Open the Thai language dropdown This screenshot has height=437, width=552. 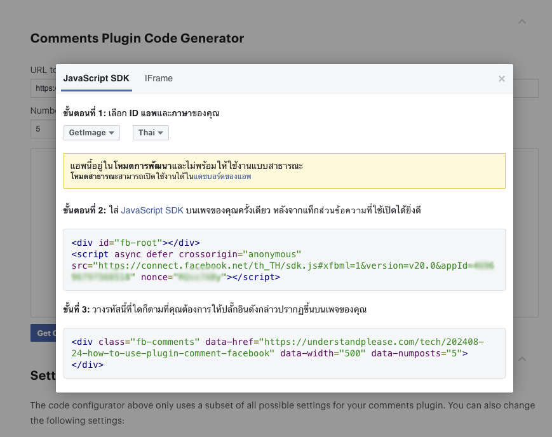click(151, 133)
